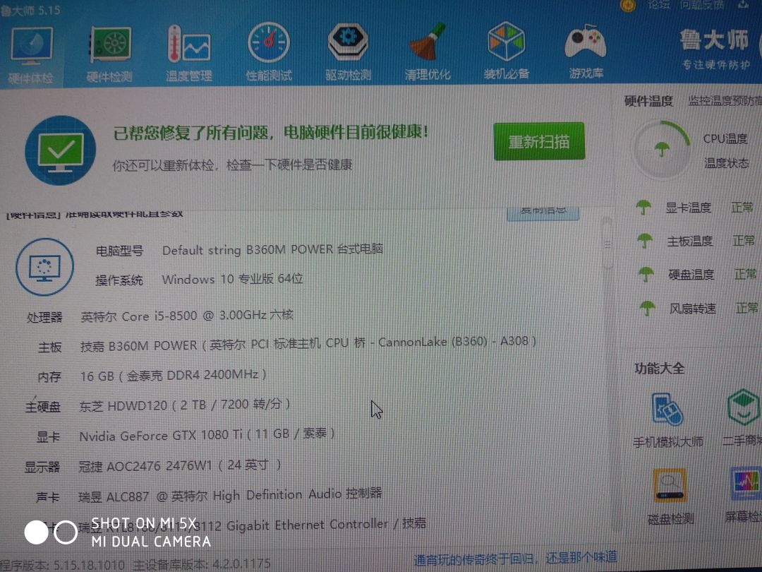Click the 显卡温度 umbrella icon

click(644, 208)
